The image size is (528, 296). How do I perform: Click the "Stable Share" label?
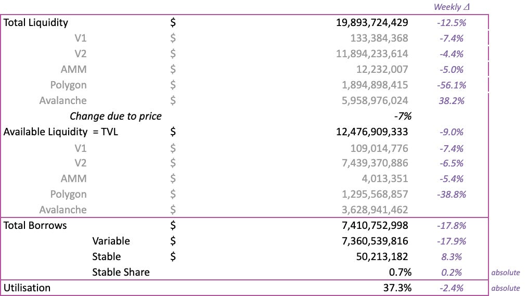[x=121, y=272]
